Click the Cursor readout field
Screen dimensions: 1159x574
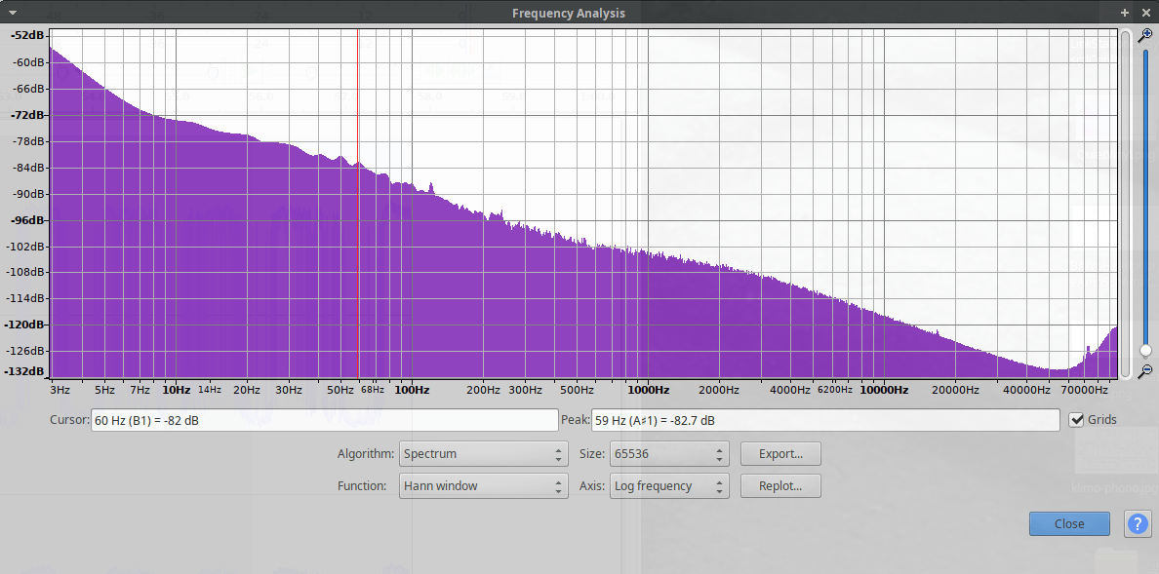pos(325,420)
